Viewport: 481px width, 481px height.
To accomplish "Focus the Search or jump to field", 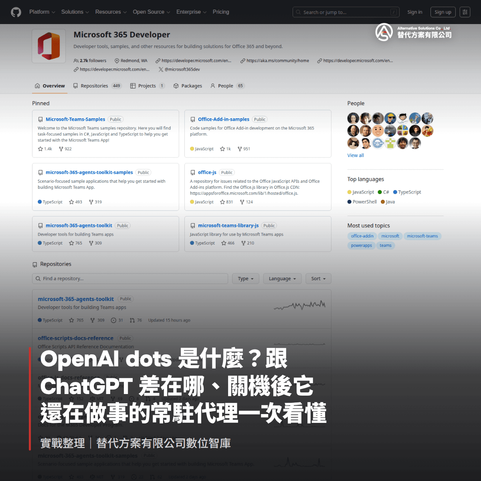I will point(346,12).
